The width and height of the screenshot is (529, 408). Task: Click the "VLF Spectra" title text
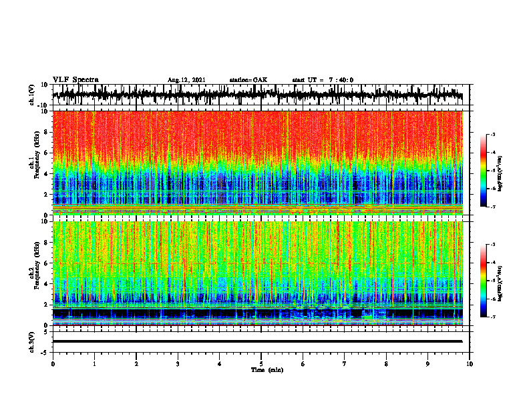[75, 80]
